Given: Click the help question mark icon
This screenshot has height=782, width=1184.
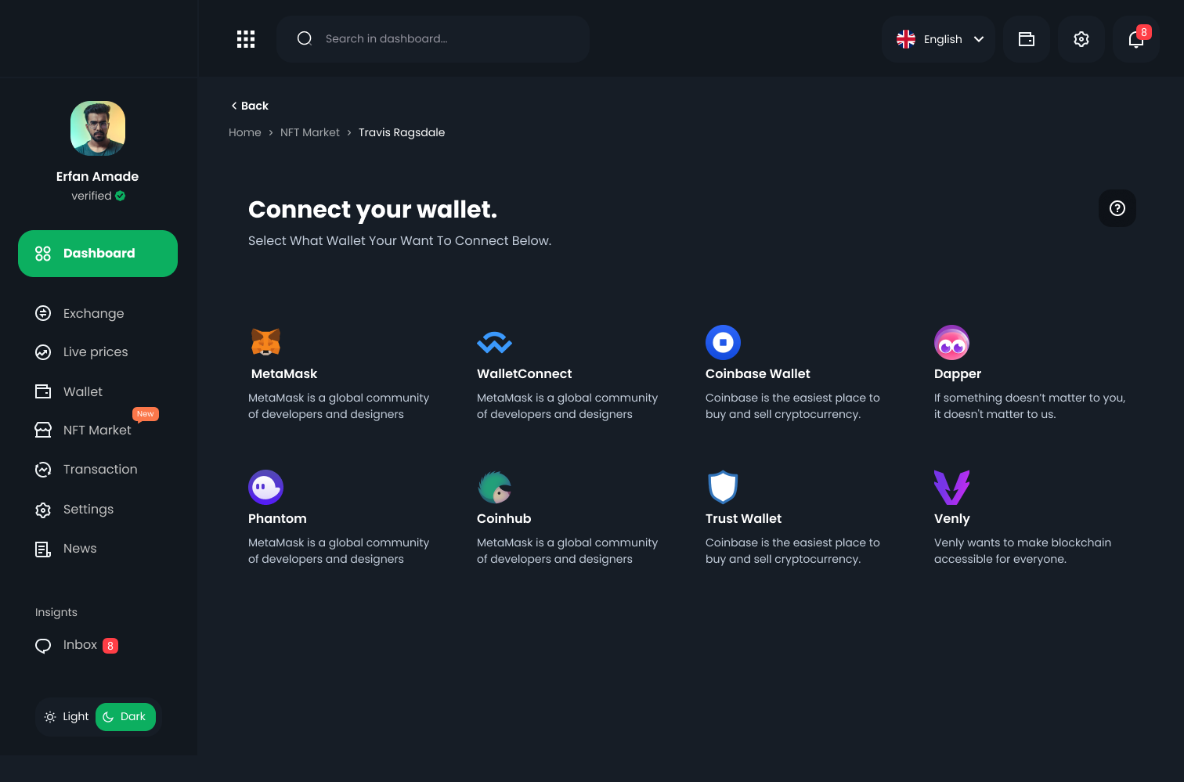Looking at the screenshot, I should click(x=1117, y=208).
